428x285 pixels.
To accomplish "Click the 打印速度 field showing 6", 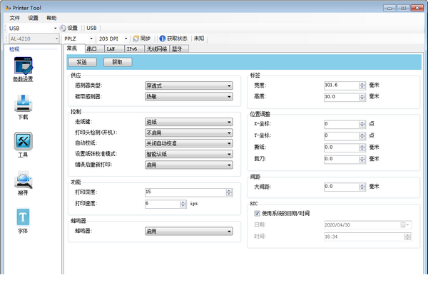I will point(163,204).
